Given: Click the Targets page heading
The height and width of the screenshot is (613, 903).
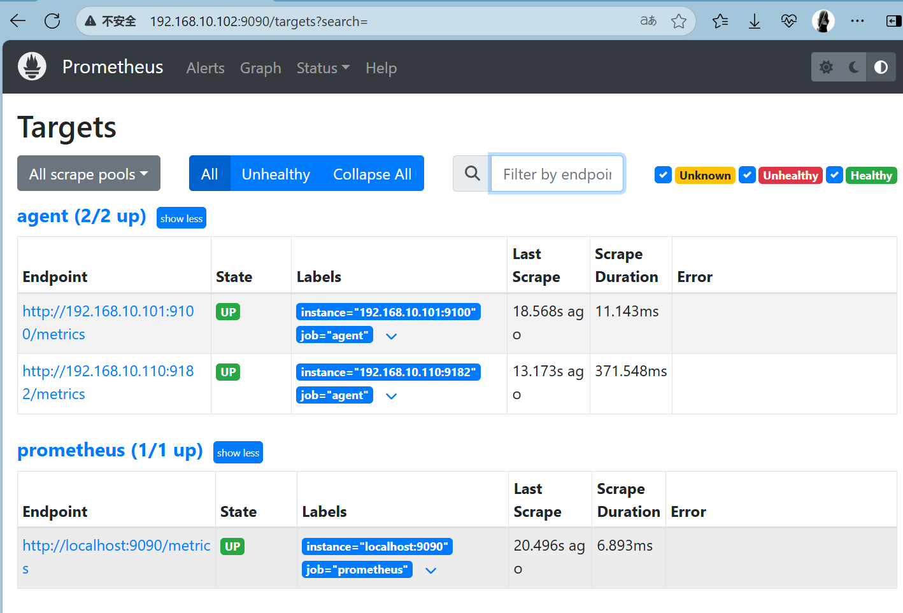Looking at the screenshot, I should pos(67,127).
